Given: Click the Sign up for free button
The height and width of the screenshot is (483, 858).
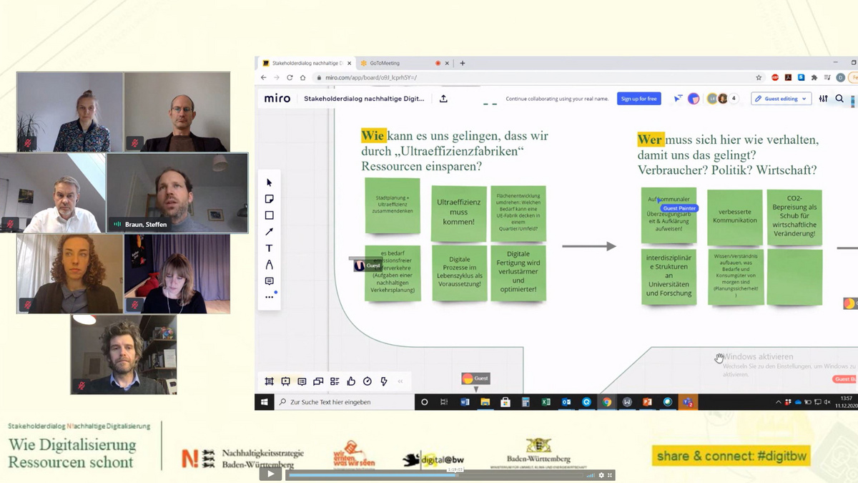Looking at the screenshot, I should pyautogui.click(x=638, y=99).
